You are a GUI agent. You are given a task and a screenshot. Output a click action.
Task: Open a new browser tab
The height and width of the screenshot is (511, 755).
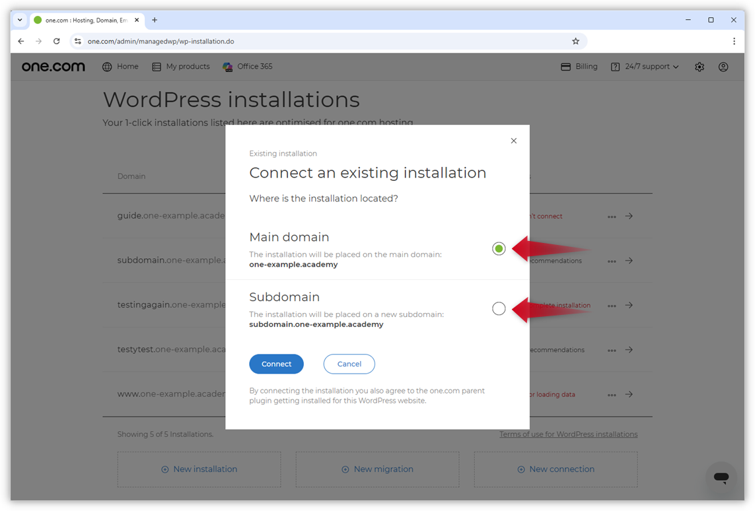[x=155, y=20]
